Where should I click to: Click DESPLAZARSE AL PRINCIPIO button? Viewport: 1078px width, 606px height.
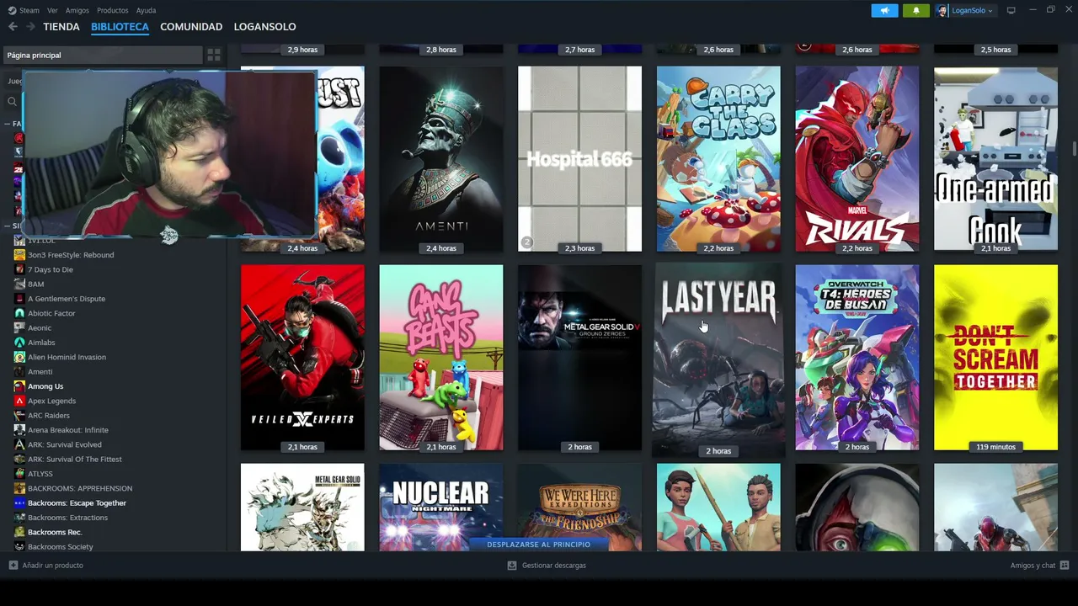538,545
